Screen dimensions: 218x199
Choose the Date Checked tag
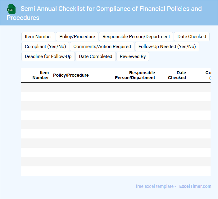192,37
